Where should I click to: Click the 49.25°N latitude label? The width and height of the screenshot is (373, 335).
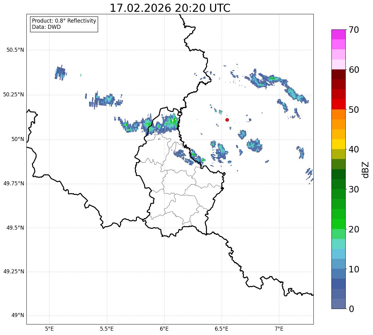pyautogui.click(x=14, y=271)
